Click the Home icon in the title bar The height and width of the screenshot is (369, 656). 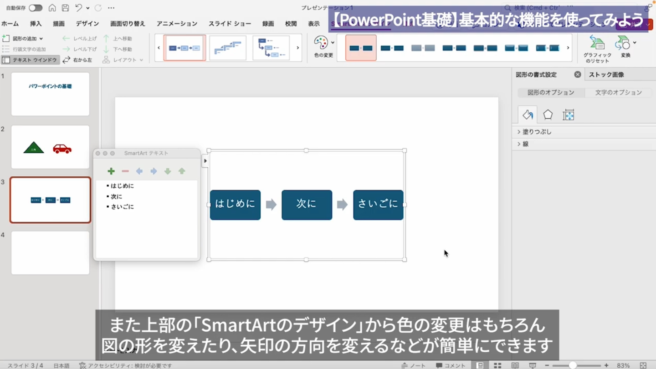point(52,8)
